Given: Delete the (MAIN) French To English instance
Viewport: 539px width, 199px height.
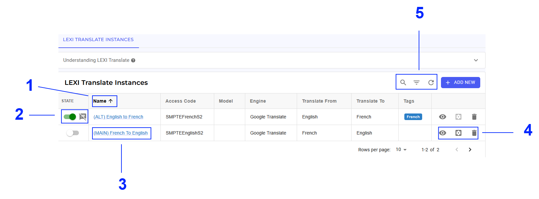Looking at the screenshot, I should point(474,133).
